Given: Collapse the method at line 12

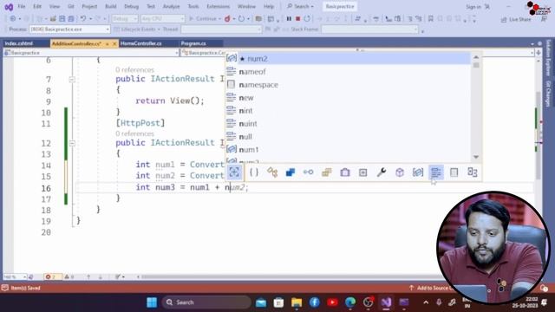Looking at the screenshot, I should [x=72, y=143].
